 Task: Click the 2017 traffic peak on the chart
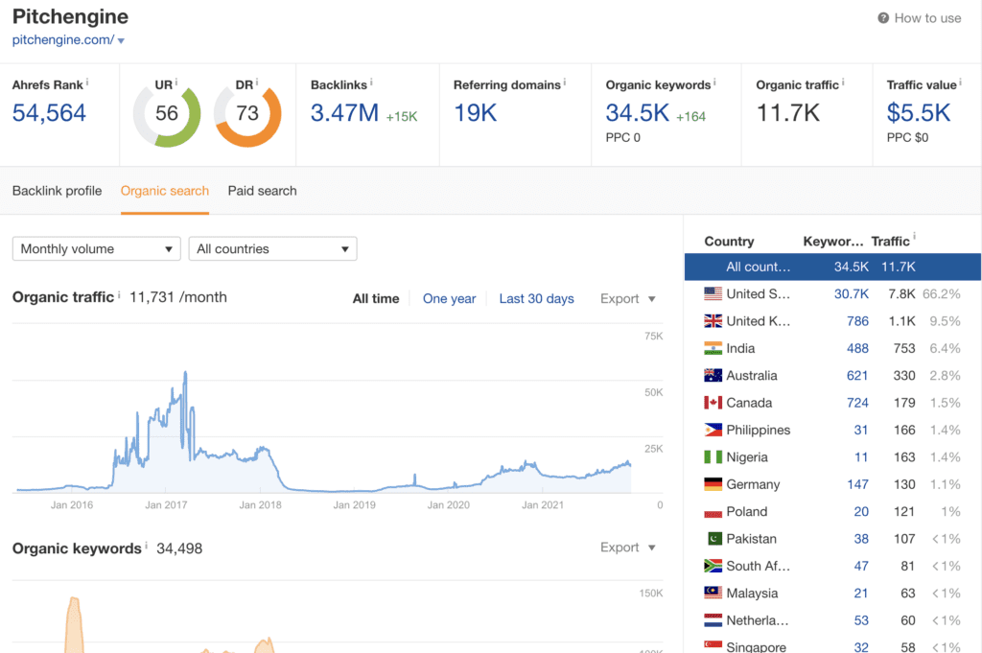click(185, 373)
